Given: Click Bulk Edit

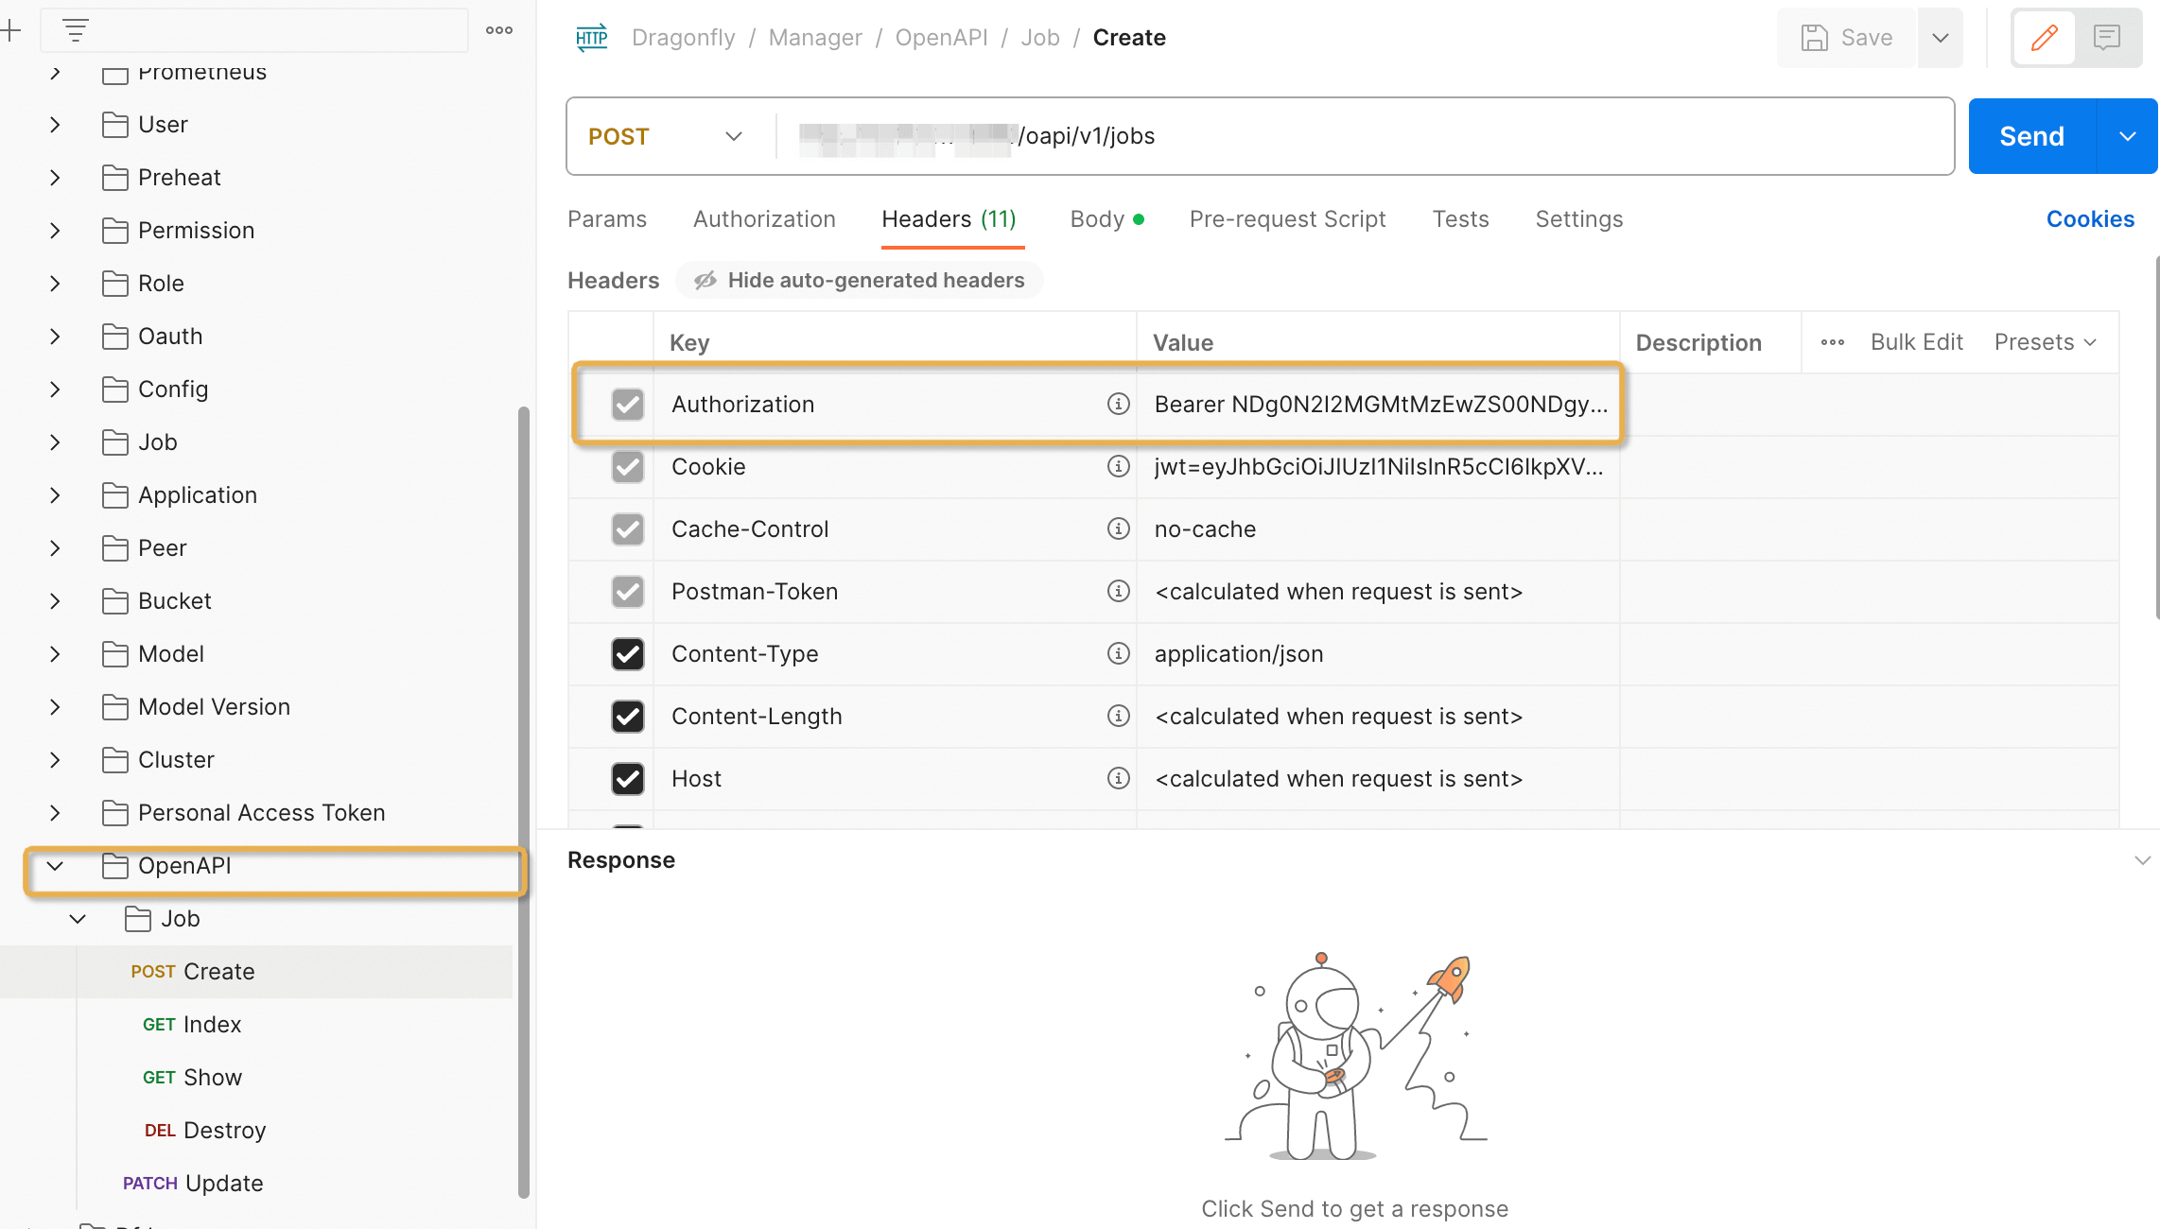Looking at the screenshot, I should point(1917,342).
